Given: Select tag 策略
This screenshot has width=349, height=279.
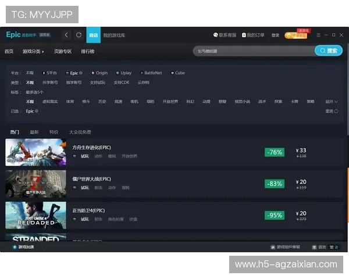Looking at the screenshot, I should pyautogui.click(x=311, y=102).
